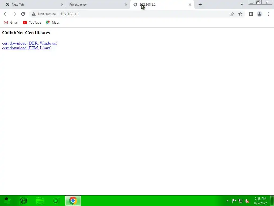Open the Maps bookmark

click(53, 23)
